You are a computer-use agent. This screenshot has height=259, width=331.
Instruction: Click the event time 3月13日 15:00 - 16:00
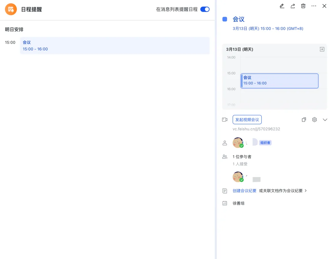click(268, 29)
